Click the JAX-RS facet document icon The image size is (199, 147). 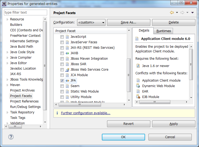point(67,48)
